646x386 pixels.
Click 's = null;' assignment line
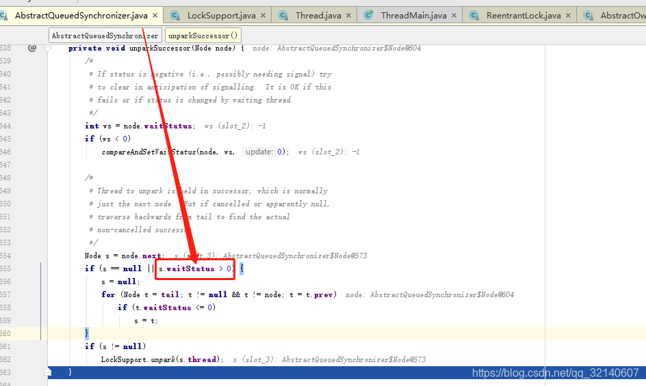(120, 282)
